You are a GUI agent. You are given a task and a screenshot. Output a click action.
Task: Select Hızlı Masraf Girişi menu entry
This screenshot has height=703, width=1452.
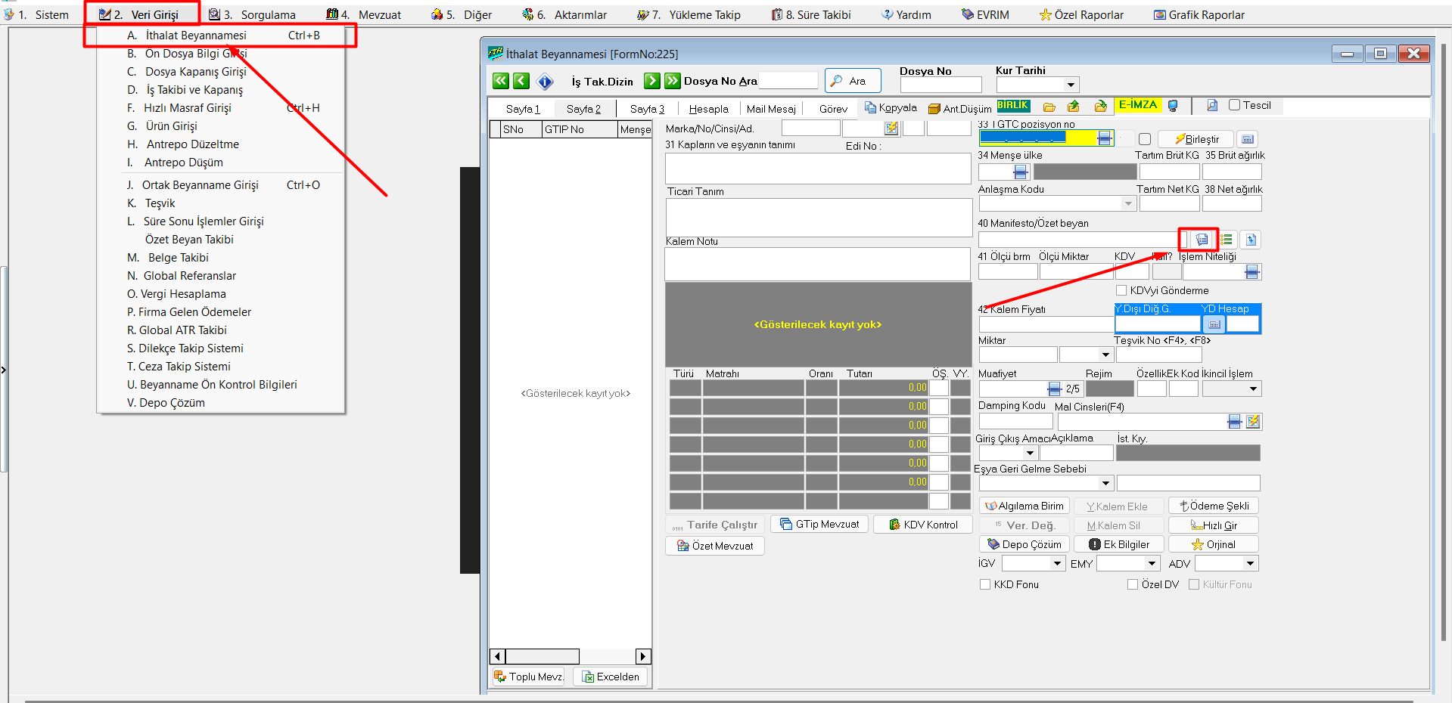coord(221,108)
